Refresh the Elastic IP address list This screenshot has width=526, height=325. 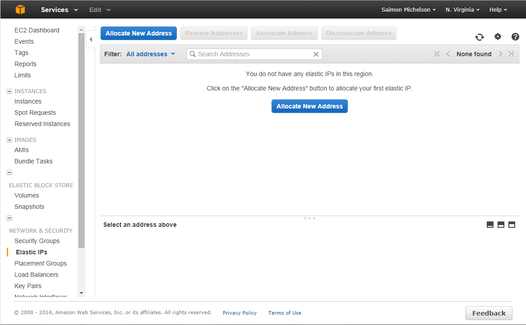480,37
